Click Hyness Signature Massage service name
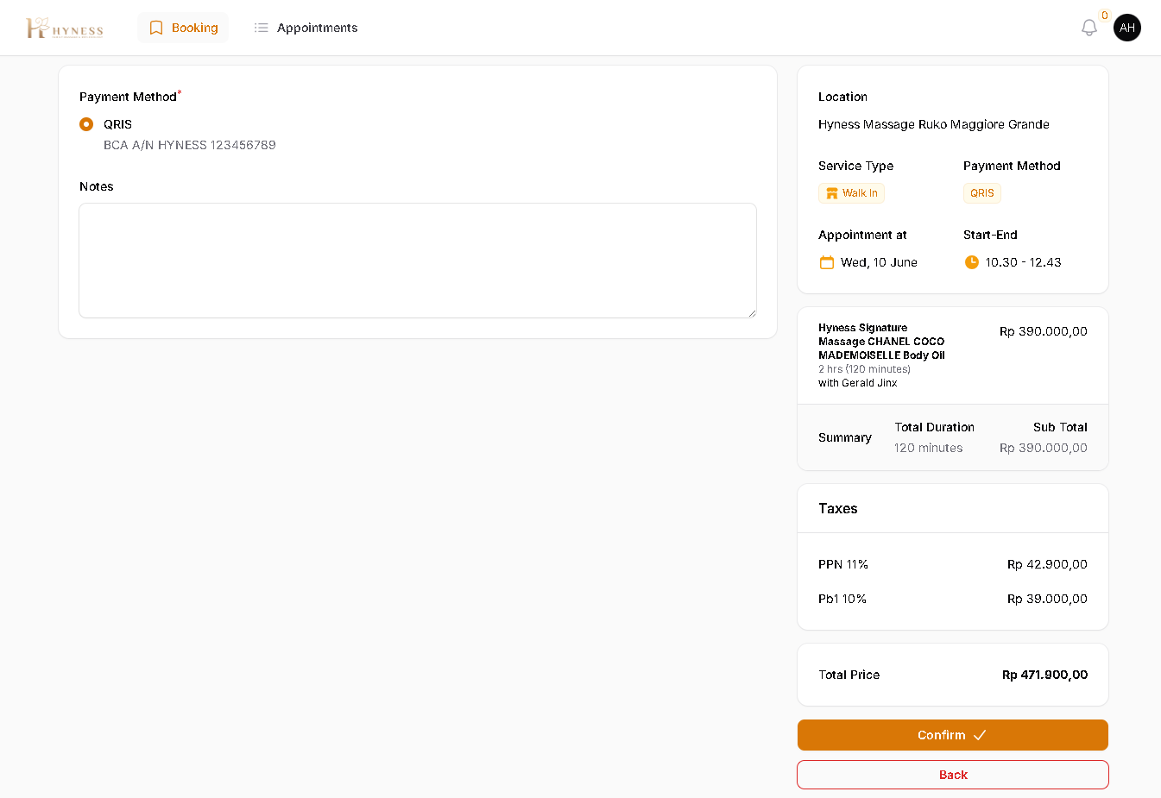1161x798 pixels. pos(881,342)
